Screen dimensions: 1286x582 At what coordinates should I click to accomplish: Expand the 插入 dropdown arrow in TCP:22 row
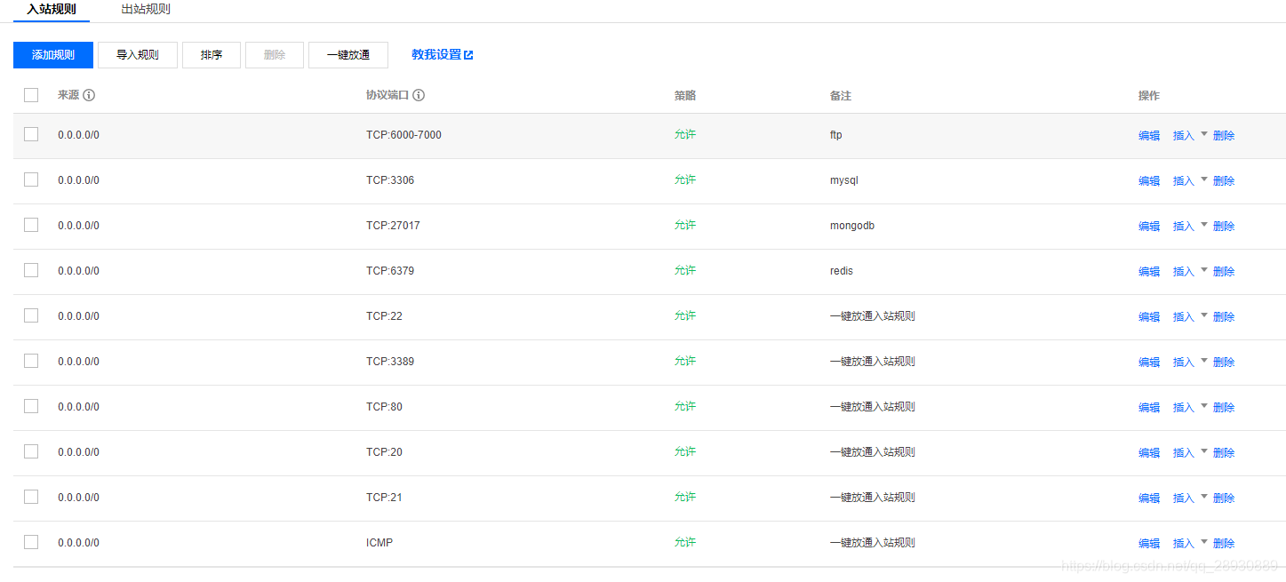point(1204,315)
